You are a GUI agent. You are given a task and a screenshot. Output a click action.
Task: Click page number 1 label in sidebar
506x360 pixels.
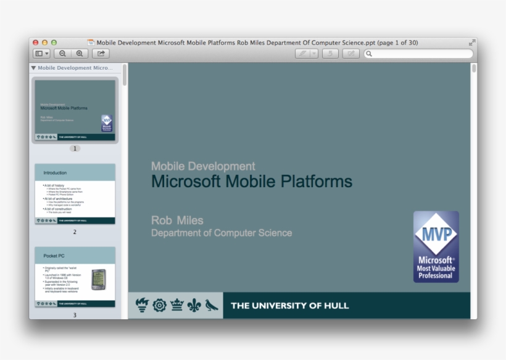point(75,149)
